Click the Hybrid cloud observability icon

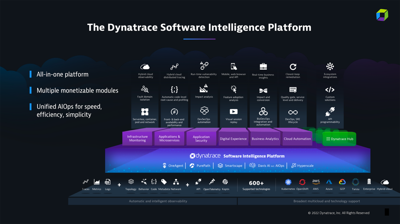[145, 67]
